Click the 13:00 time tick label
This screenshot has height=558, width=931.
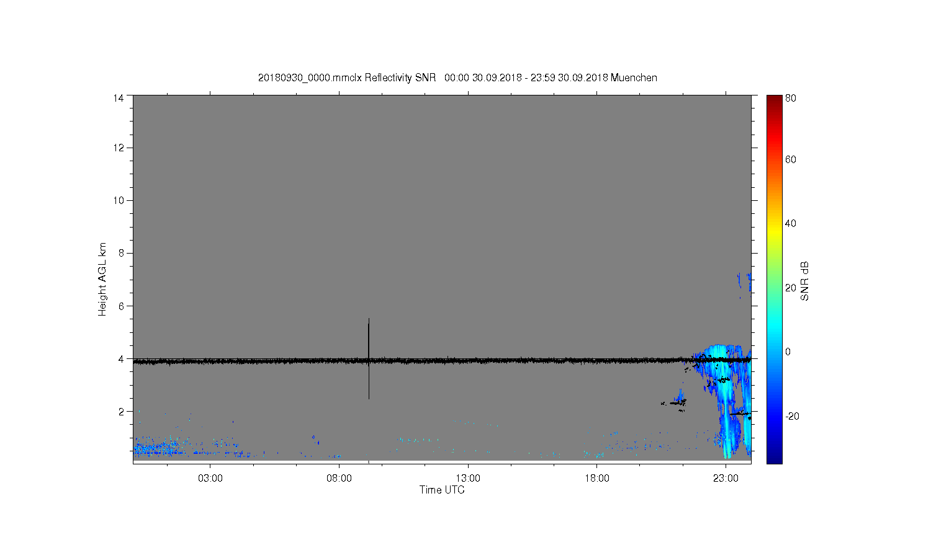[468, 479]
